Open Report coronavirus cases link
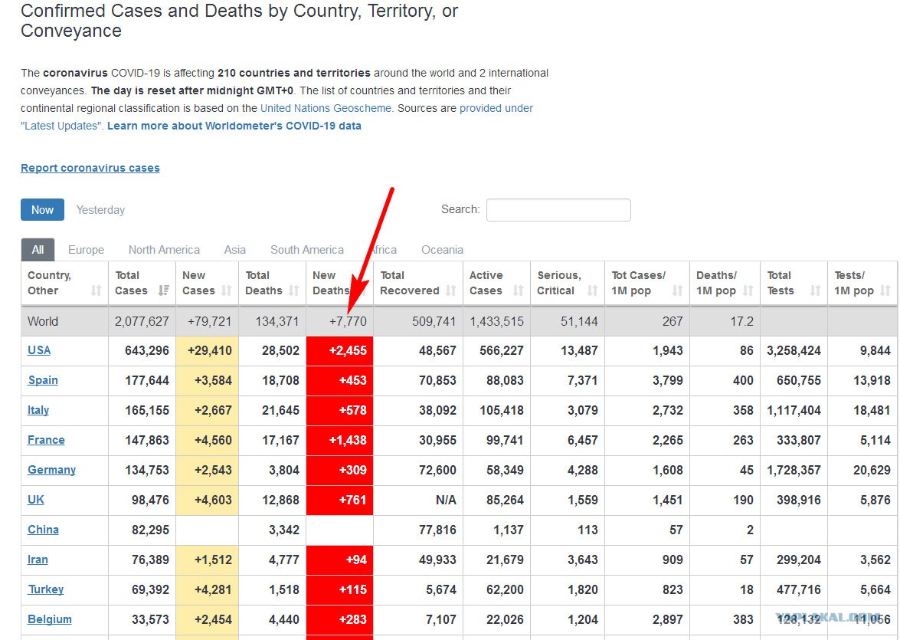Viewport: 900px width, 640px height. point(90,168)
